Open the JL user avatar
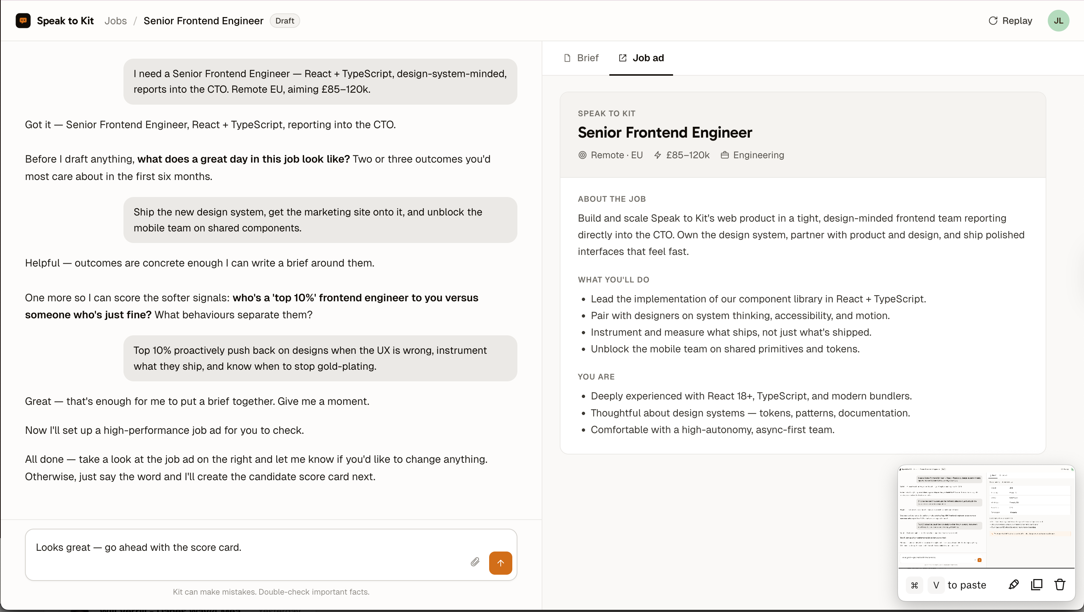This screenshot has height=612, width=1084. point(1058,21)
